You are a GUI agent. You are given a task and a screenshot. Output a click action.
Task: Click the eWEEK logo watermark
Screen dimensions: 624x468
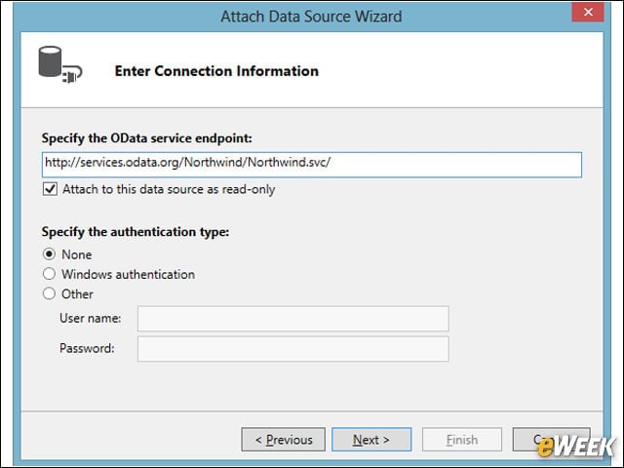(x=576, y=448)
